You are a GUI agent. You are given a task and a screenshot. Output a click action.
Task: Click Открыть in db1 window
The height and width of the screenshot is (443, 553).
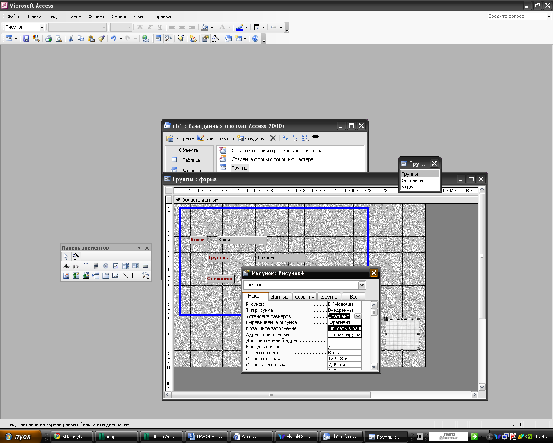pos(180,138)
